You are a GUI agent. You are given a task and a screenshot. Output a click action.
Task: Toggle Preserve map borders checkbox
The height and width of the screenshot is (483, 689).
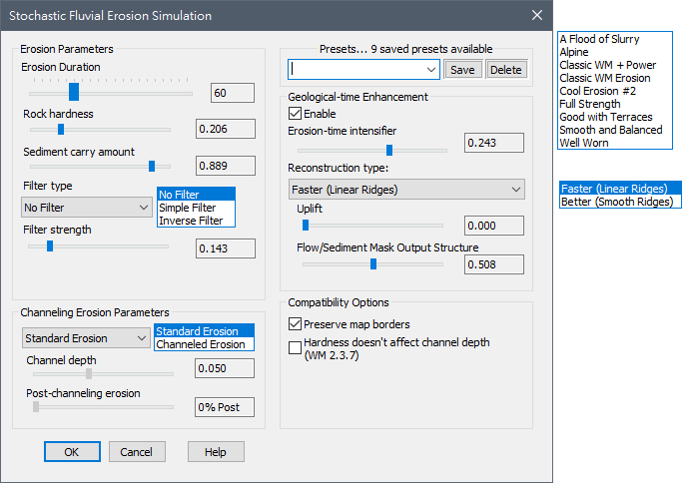pyautogui.click(x=296, y=323)
